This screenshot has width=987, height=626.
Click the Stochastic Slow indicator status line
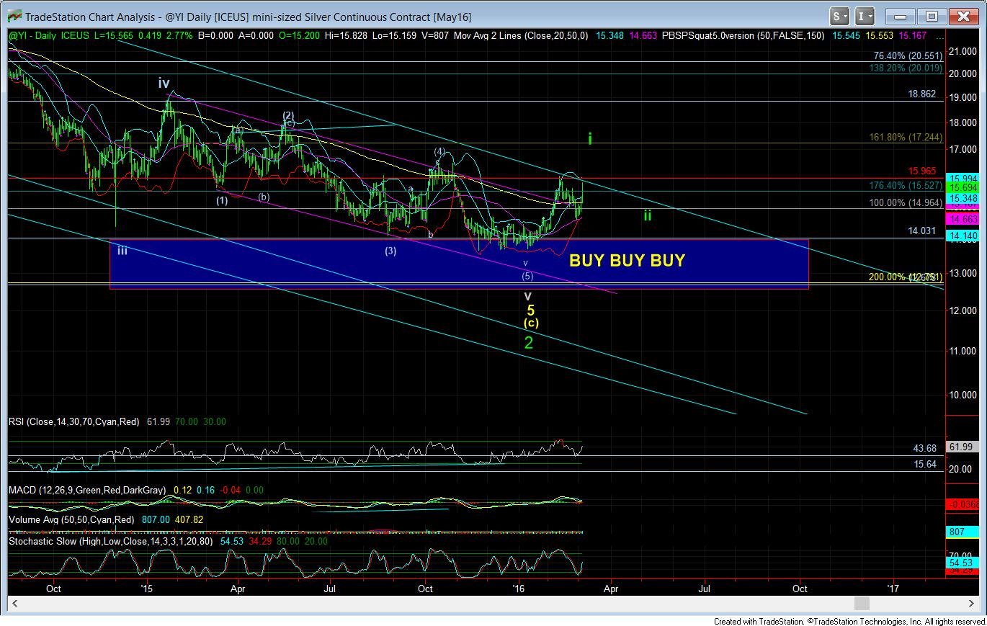168,540
